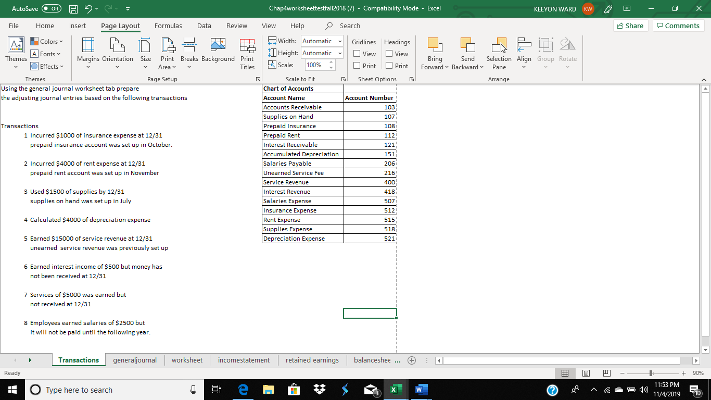Viewport: 711px width, 400px height.
Task: Open the Height Automatic dropdown
Action: pos(340,53)
